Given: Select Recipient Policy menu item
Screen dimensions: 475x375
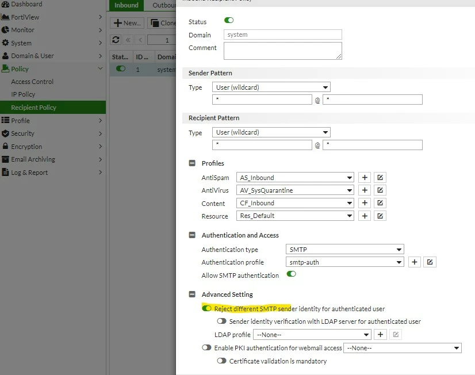Looking at the screenshot, I should (53, 107).
